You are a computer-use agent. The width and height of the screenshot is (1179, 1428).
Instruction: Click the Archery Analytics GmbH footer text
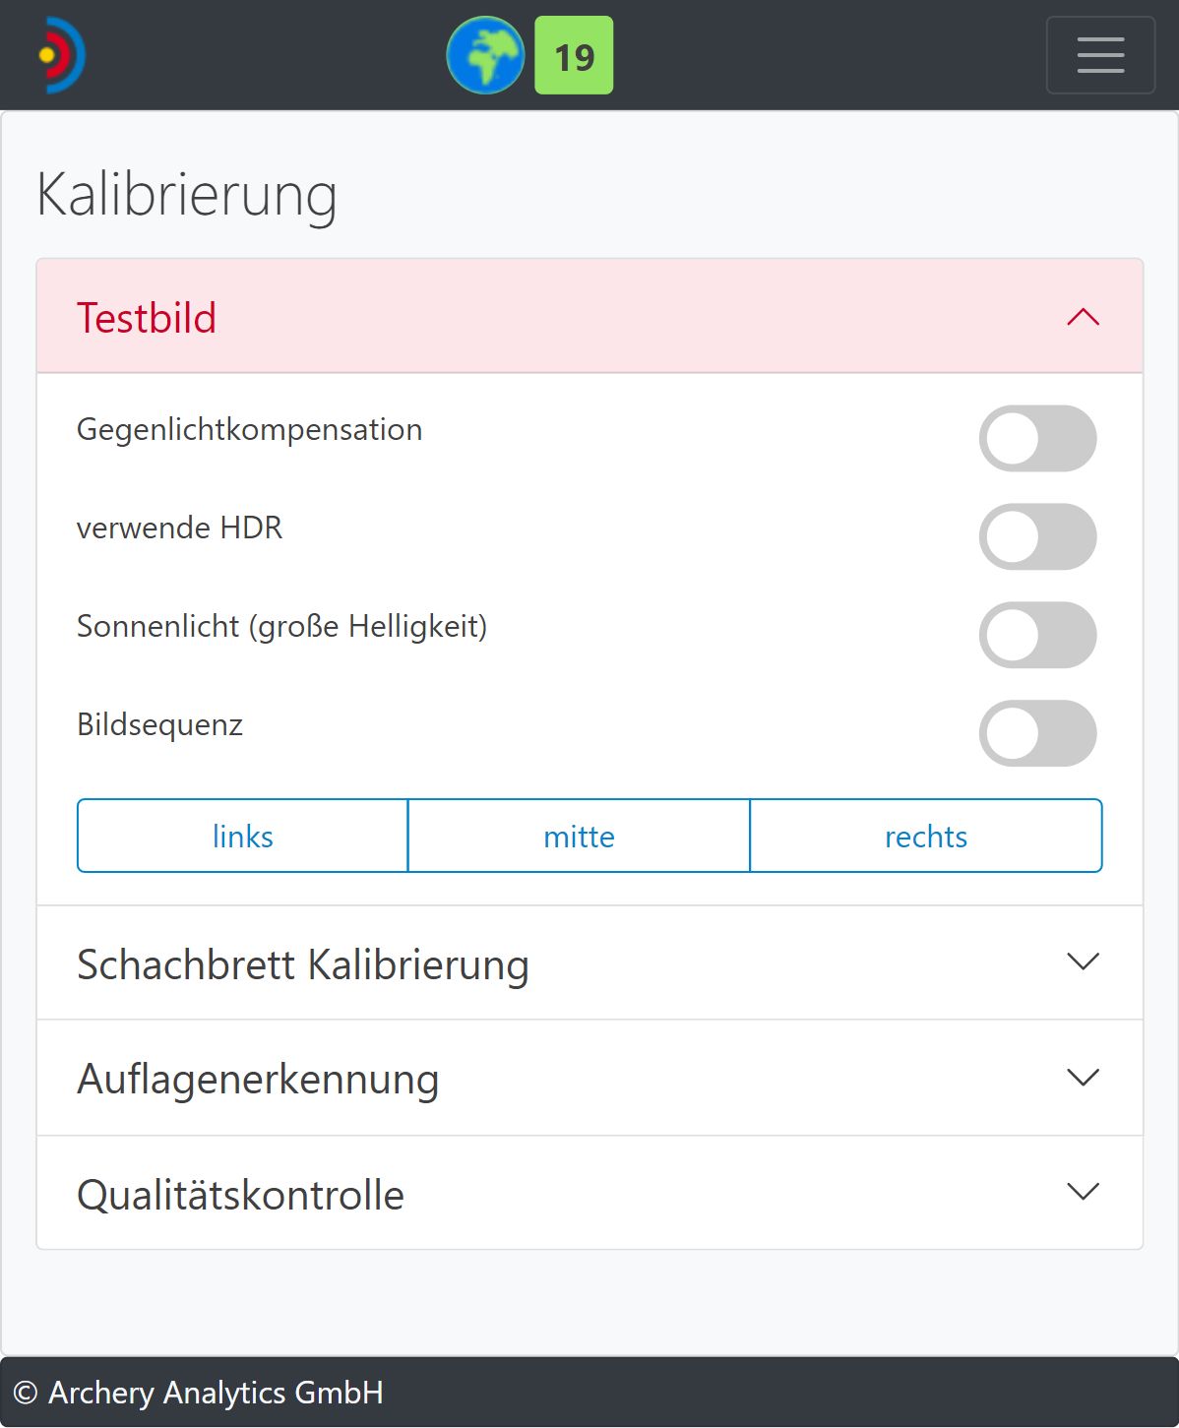(x=216, y=1393)
